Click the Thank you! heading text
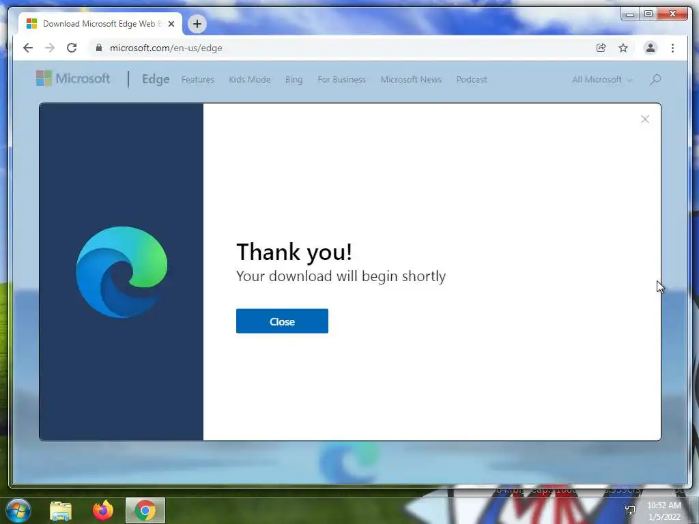Screen dimensions: 699x524 pos(294,251)
